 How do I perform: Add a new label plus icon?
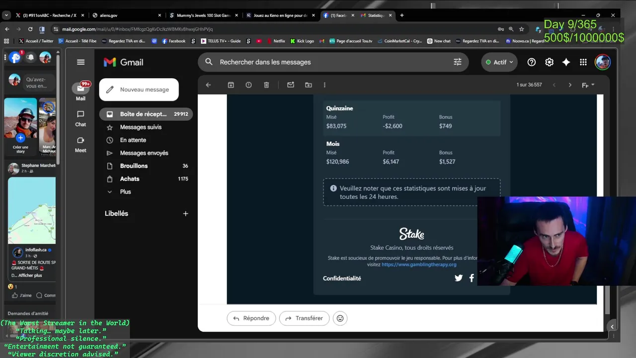pyautogui.click(x=185, y=214)
